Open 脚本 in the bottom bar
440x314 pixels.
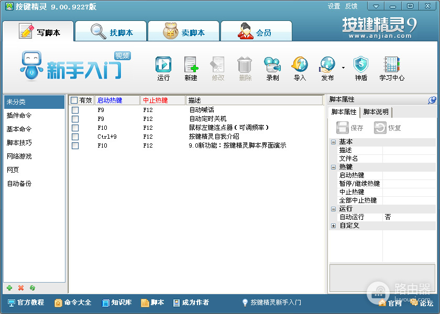point(152,302)
